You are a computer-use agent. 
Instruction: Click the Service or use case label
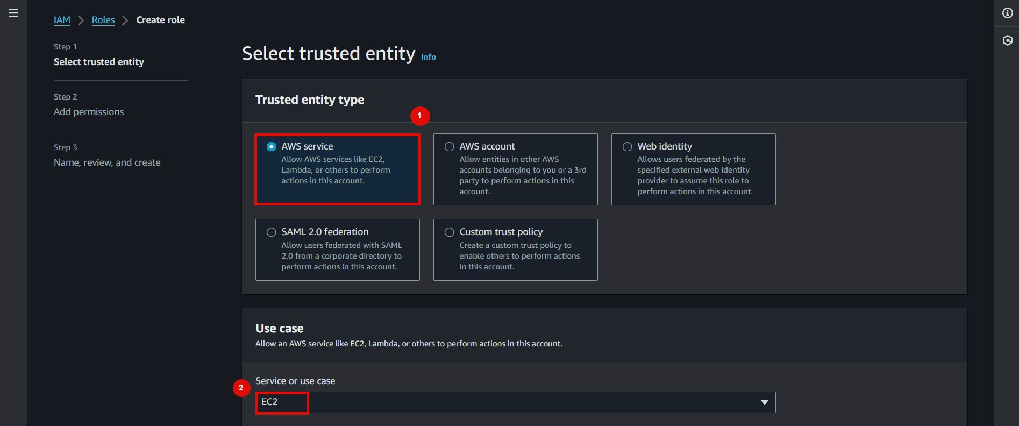(295, 381)
